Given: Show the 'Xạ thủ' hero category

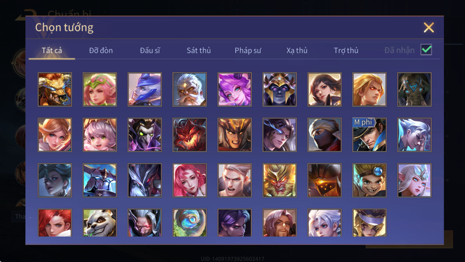Looking at the screenshot, I should (297, 50).
